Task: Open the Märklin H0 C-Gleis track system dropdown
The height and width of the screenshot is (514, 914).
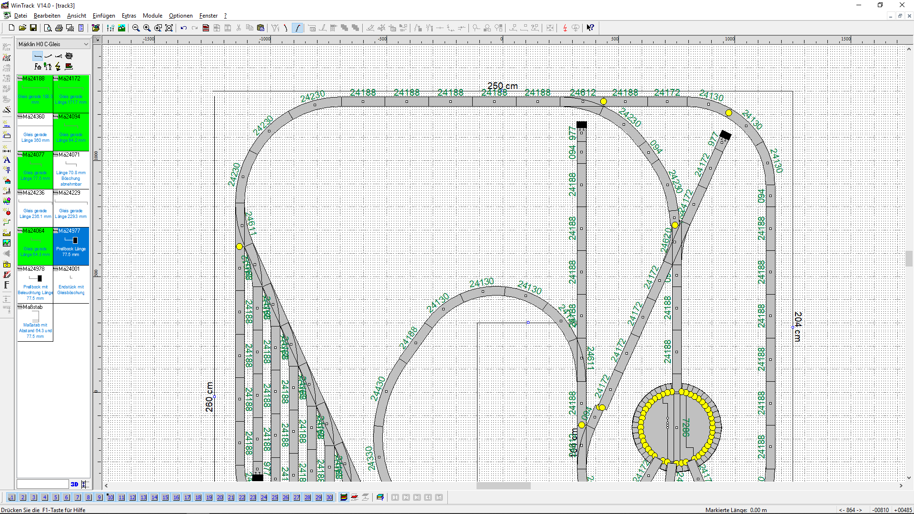Action: click(x=53, y=44)
